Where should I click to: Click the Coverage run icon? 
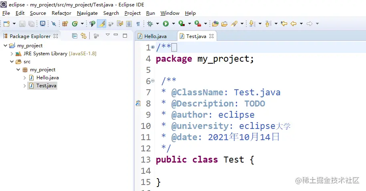pos(182,24)
